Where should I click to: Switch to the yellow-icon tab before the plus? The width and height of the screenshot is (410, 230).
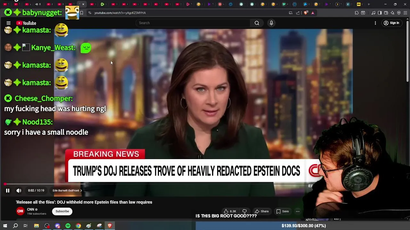(x=359, y=4)
